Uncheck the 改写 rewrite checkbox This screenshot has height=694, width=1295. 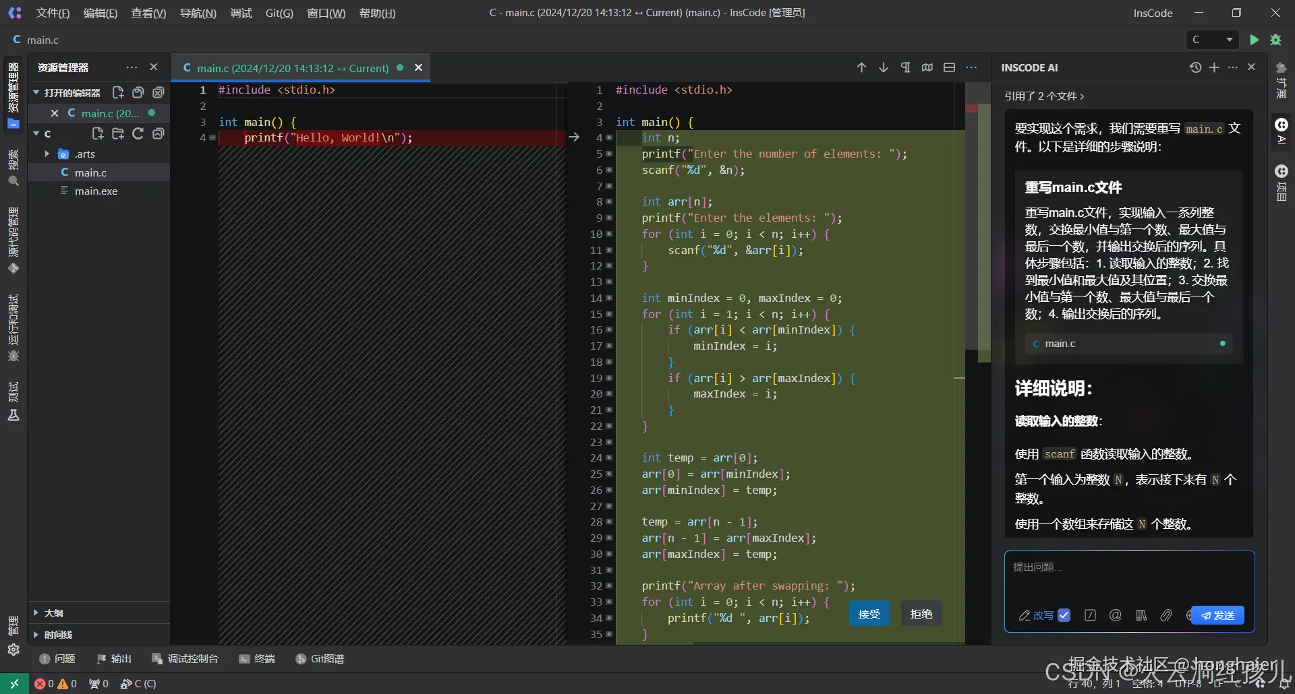click(x=1064, y=615)
